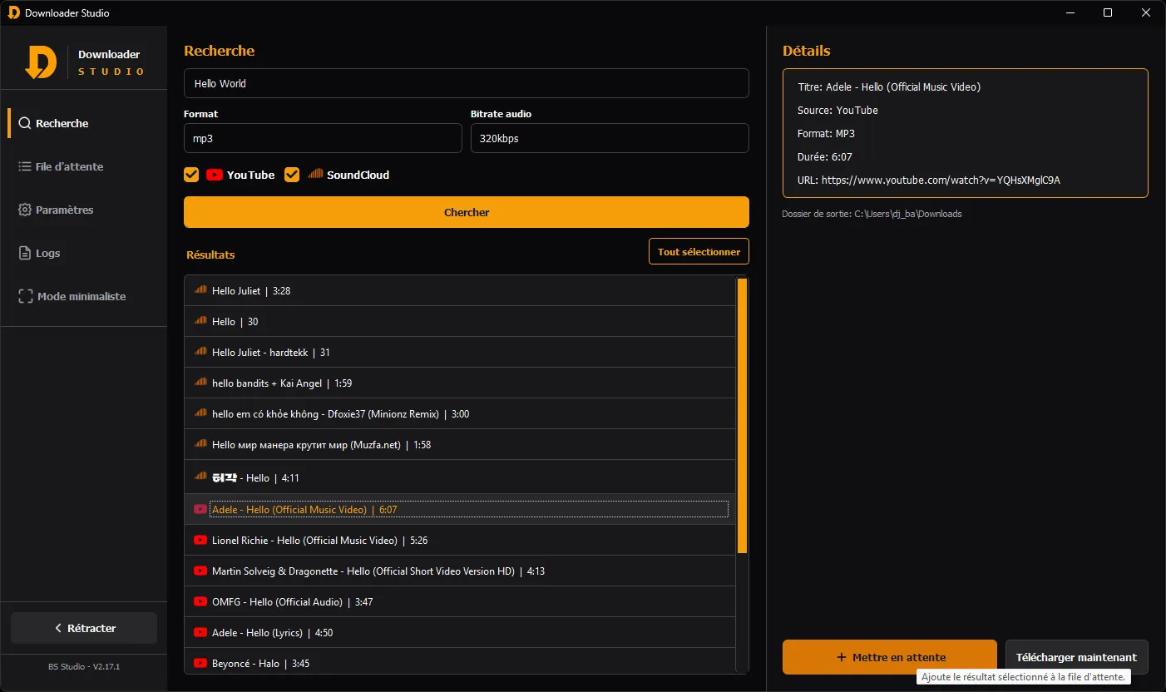Select result 'Hello Juliet - hardtekk | 31'
This screenshot has width=1166, height=692.
coord(460,352)
